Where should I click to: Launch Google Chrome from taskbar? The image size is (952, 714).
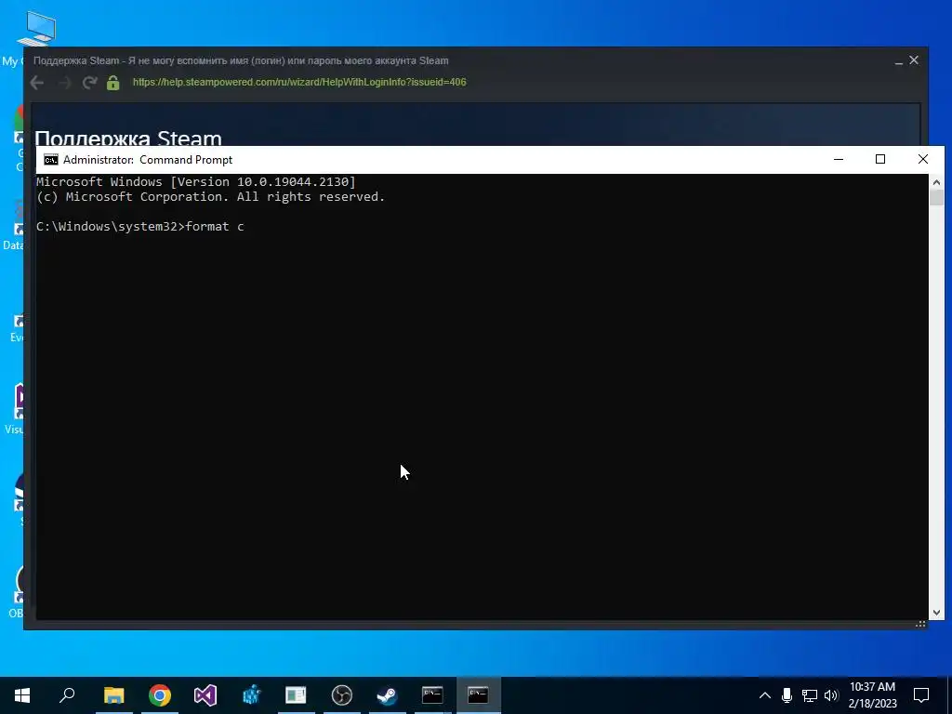160,695
